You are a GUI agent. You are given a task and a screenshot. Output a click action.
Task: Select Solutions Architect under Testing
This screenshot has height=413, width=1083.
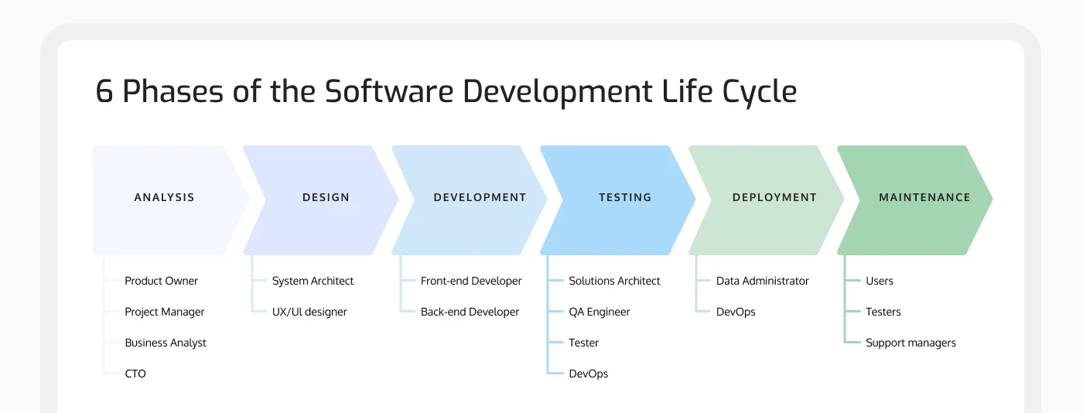click(x=614, y=282)
